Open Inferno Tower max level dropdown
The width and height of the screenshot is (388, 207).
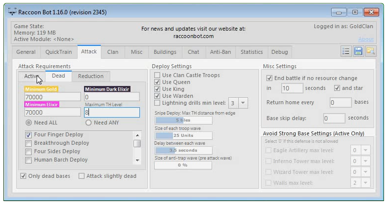365,161
